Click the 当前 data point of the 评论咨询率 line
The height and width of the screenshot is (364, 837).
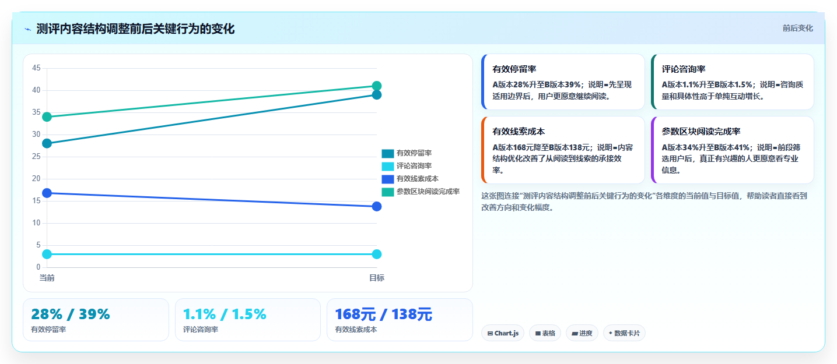(x=47, y=254)
